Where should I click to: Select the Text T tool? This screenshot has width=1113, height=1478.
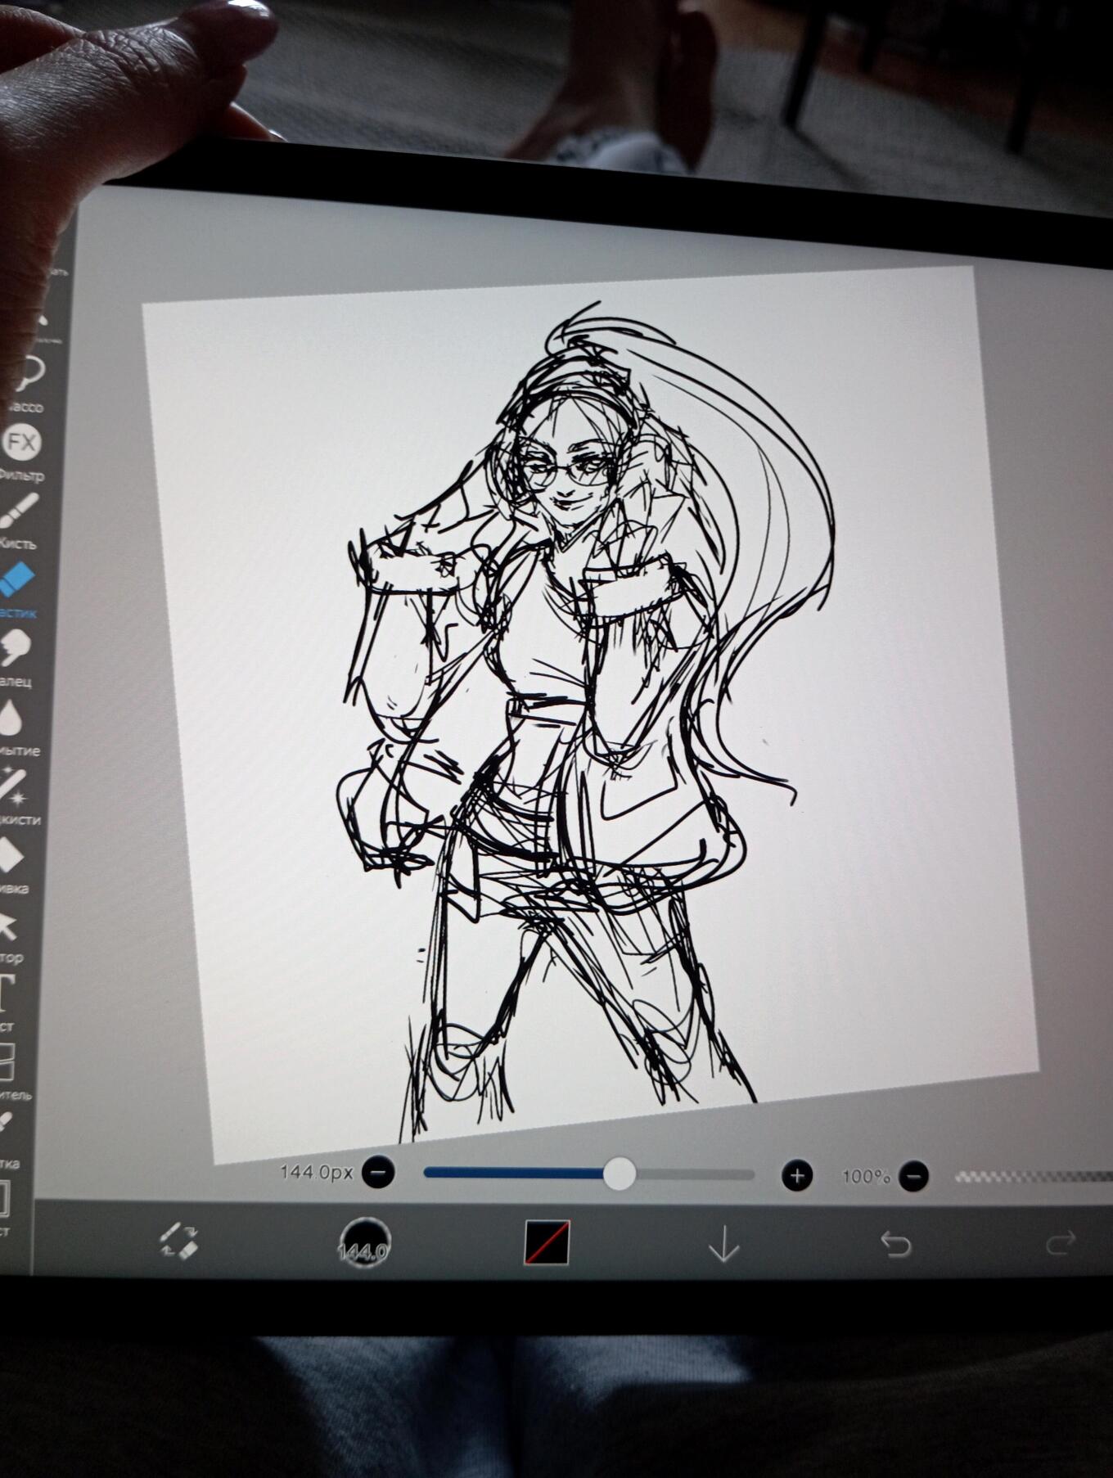tap(6, 993)
